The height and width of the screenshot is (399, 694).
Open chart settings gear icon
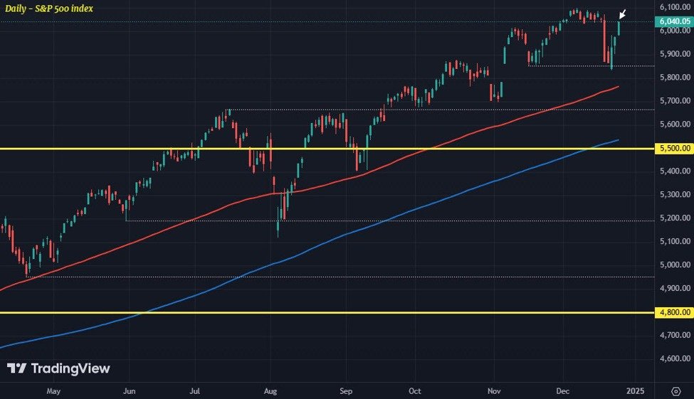pyautogui.click(x=676, y=391)
